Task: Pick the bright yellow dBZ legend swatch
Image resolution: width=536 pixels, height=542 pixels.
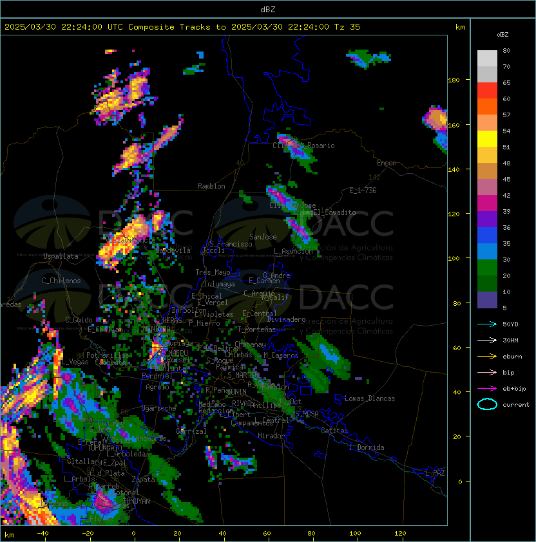Action: click(487, 139)
